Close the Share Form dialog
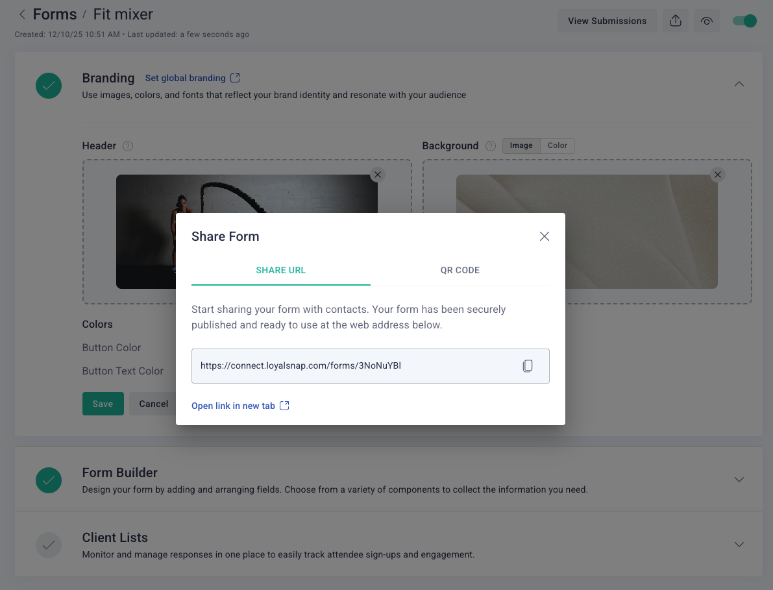 pyautogui.click(x=545, y=236)
